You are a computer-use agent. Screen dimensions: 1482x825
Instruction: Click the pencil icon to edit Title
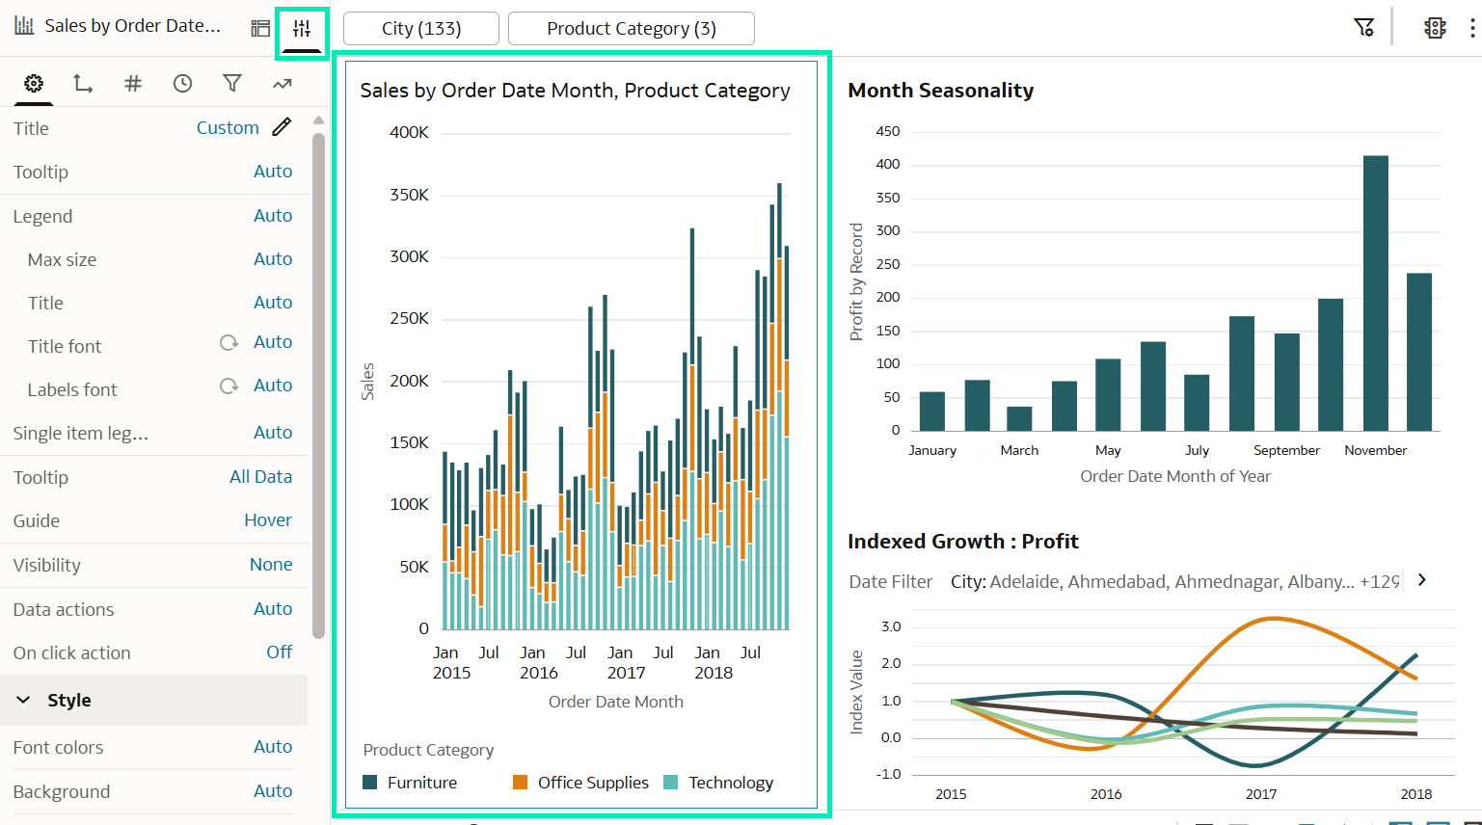click(x=282, y=127)
